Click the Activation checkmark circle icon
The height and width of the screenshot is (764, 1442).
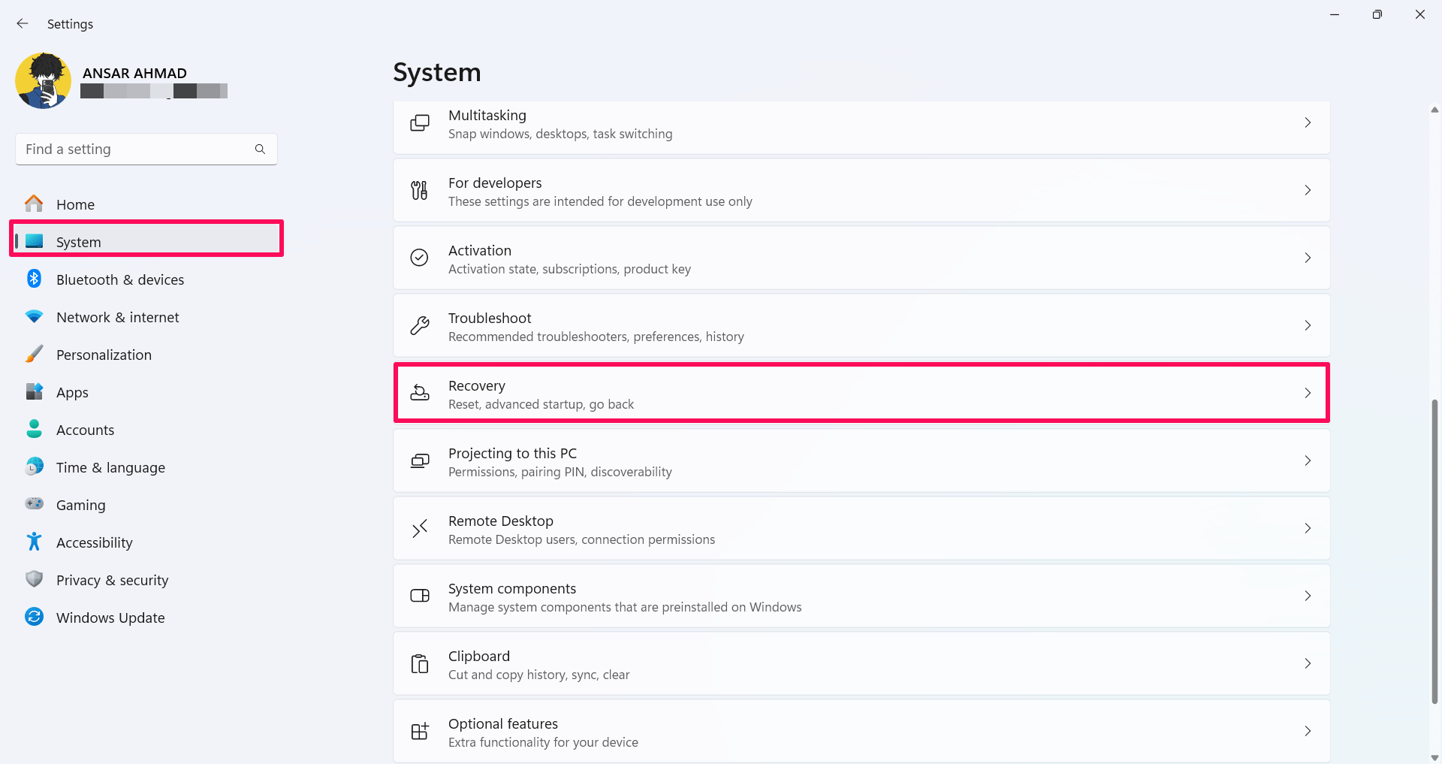click(x=420, y=258)
